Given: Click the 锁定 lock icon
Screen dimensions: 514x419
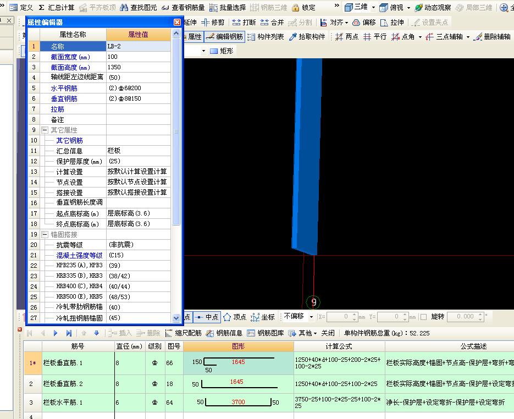Looking at the screenshot, I should point(303,7).
